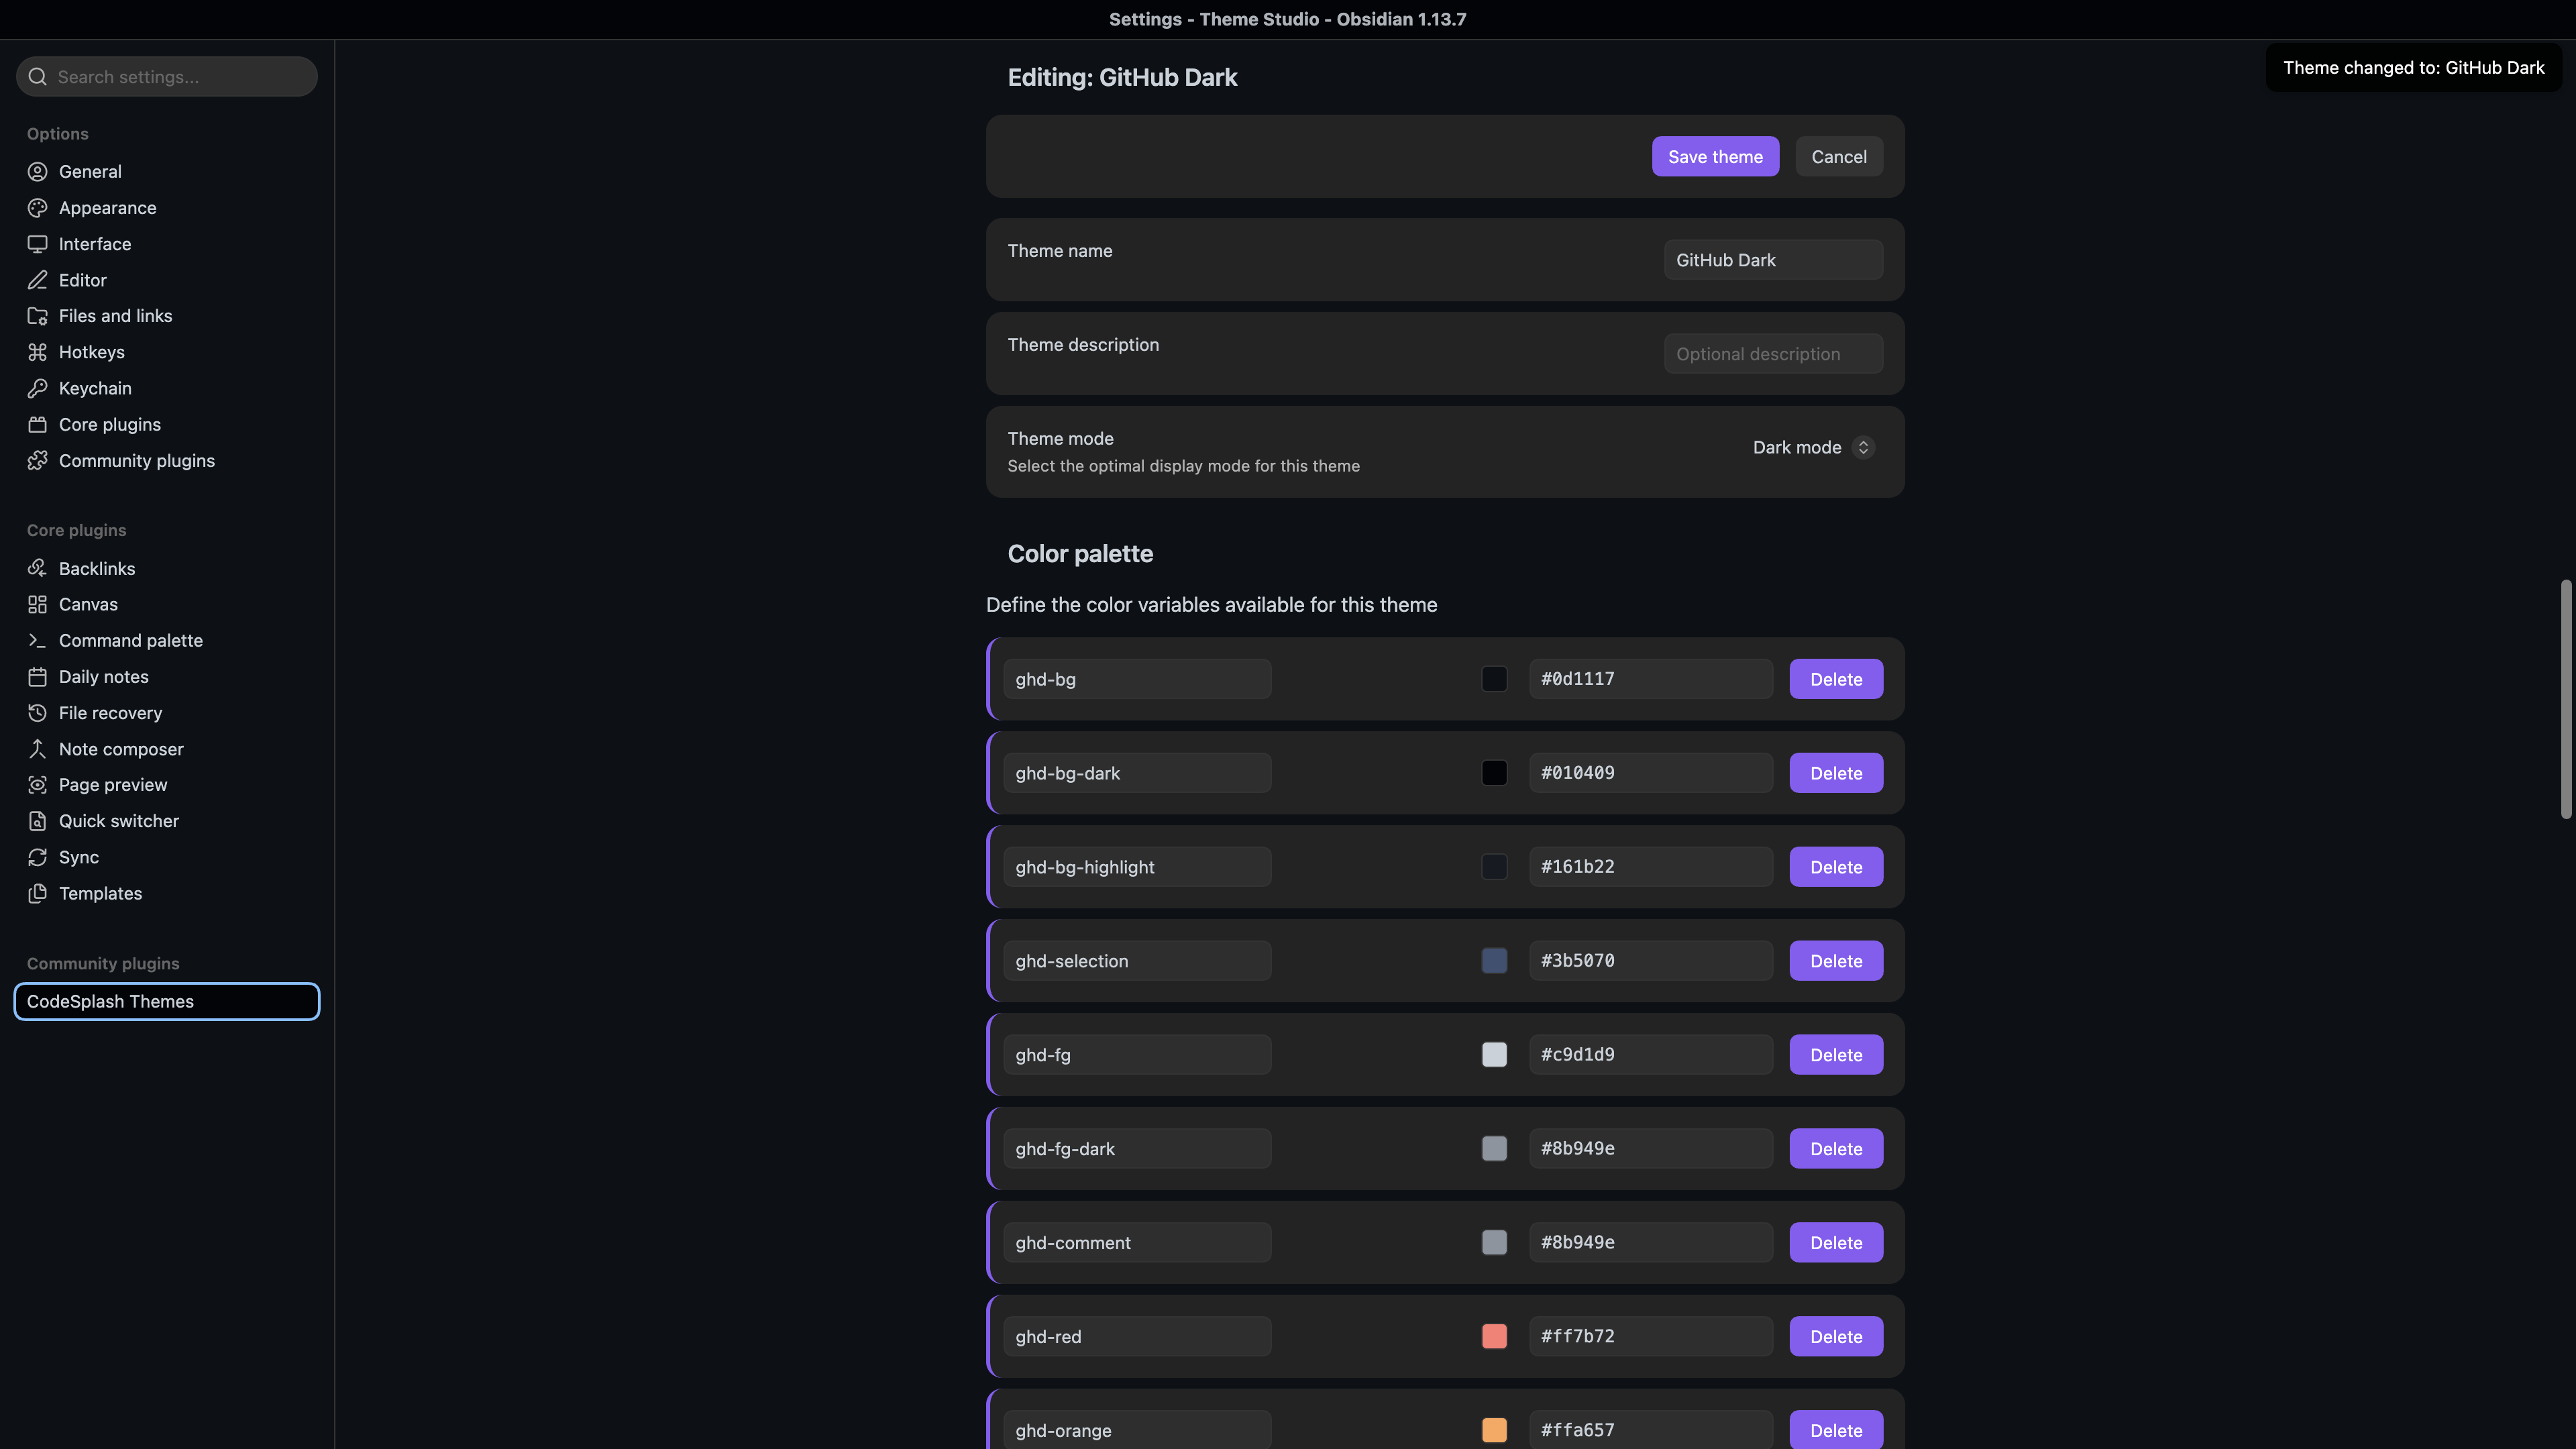
Task: Delete the ghd-red color variable
Action: coord(1836,1336)
